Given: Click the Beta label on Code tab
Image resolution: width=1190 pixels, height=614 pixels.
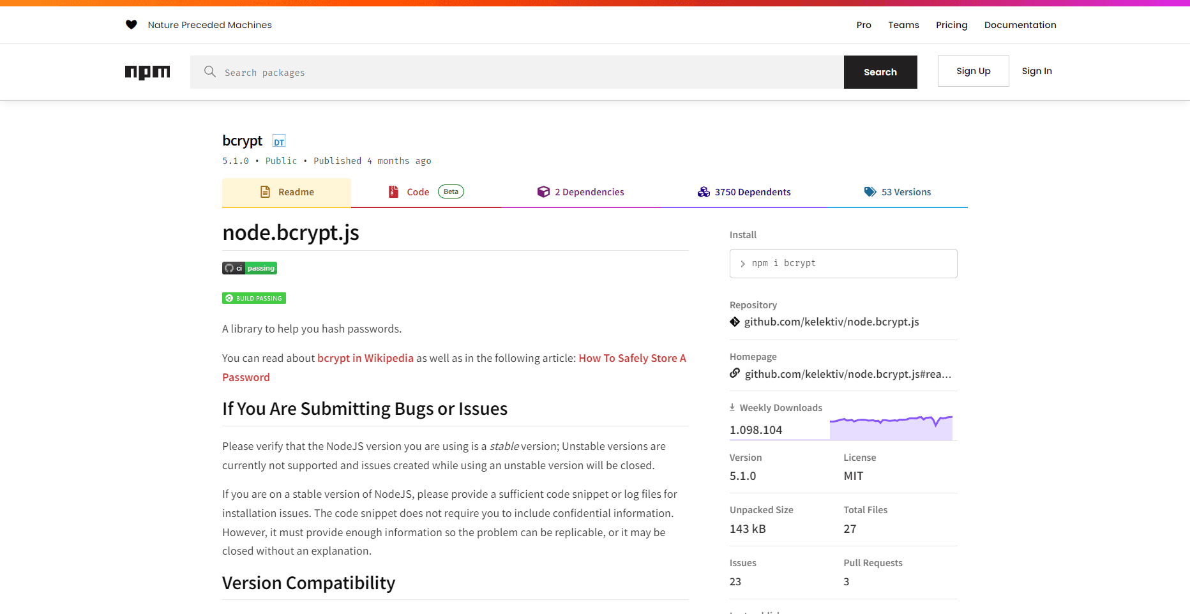Looking at the screenshot, I should click(451, 191).
